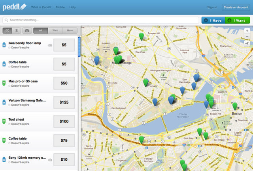Click the $10 price on Sony memory
253x171 pixels.
(64, 160)
